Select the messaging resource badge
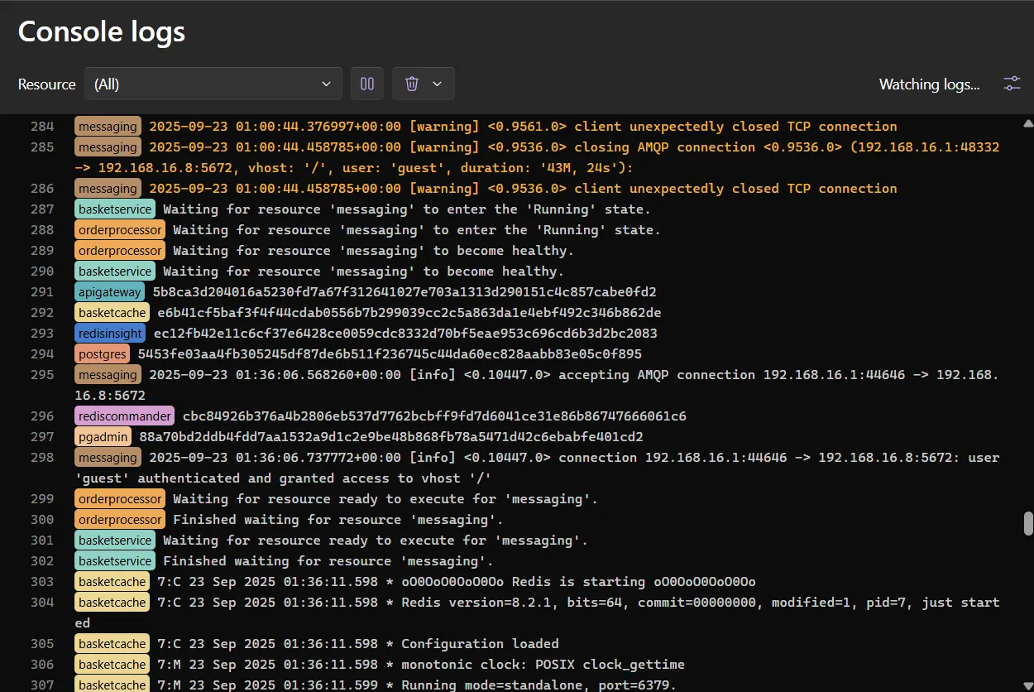1034x692 pixels. coord(108,126)
